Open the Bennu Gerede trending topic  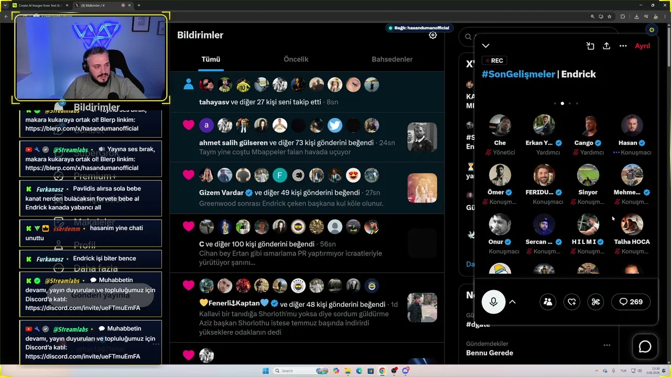click(x=490, y=353)
